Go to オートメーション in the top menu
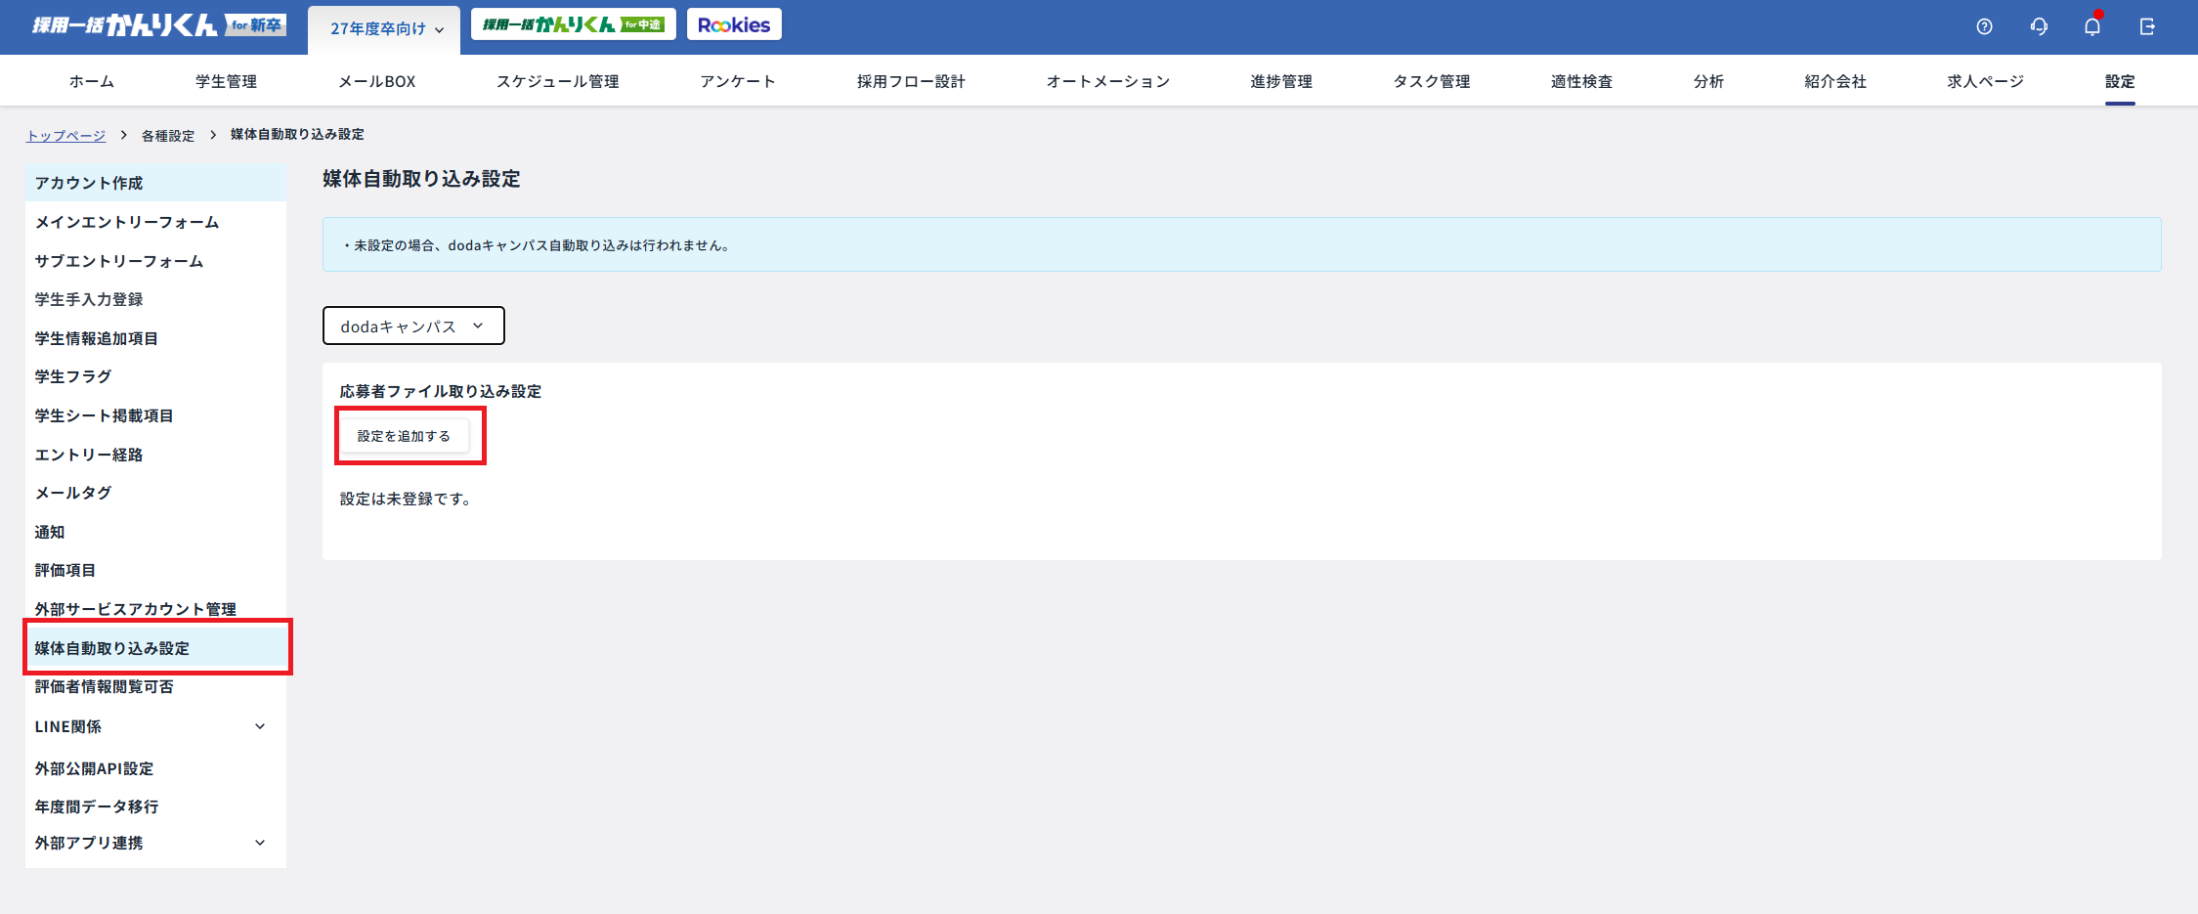Viewport: 2198px width, 914px height. [x=1107, y=81]
